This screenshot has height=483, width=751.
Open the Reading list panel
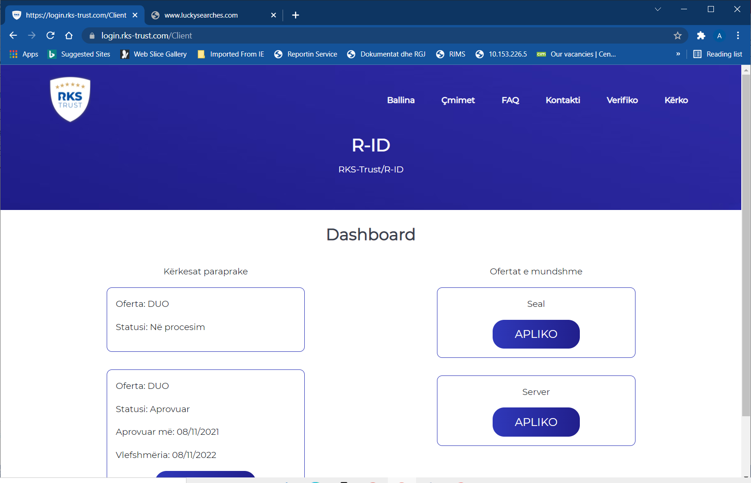[x=718, y=54]
